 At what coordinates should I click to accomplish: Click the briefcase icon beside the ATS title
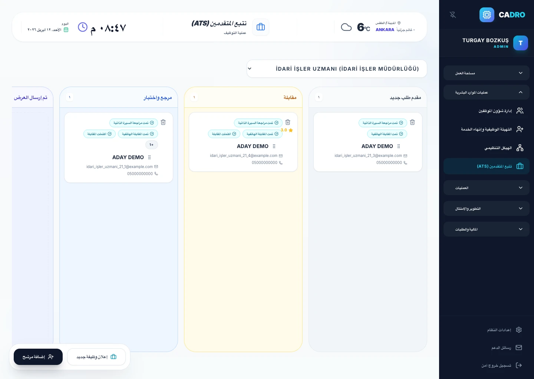coord(261,27)
